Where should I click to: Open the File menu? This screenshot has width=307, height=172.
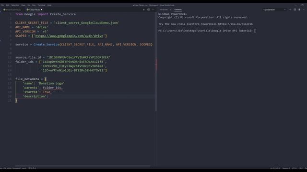[x=2, y=5]
